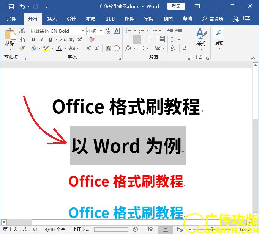Image resolution: width=259 pixels, height=234 pixels.
Task: Switch to the 设计 tab
Action: (x=71, y=19)
